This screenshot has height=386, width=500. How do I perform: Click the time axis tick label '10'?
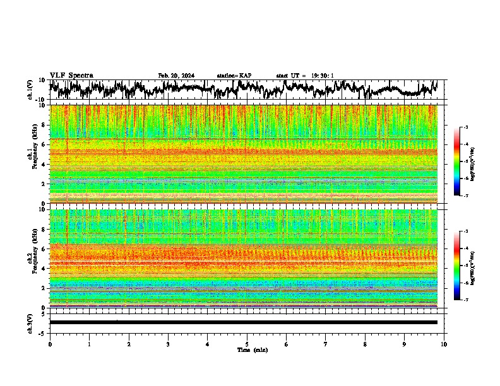click(x=444, y=344)
